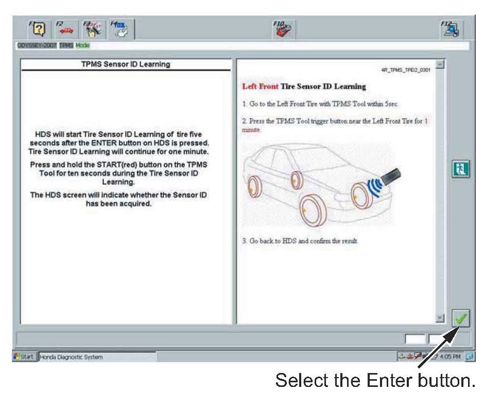This screenshot has height=408, width=501.
Task: Click the F1 help question mark icon
Action: pyautogui.click(x=39, y=30)
